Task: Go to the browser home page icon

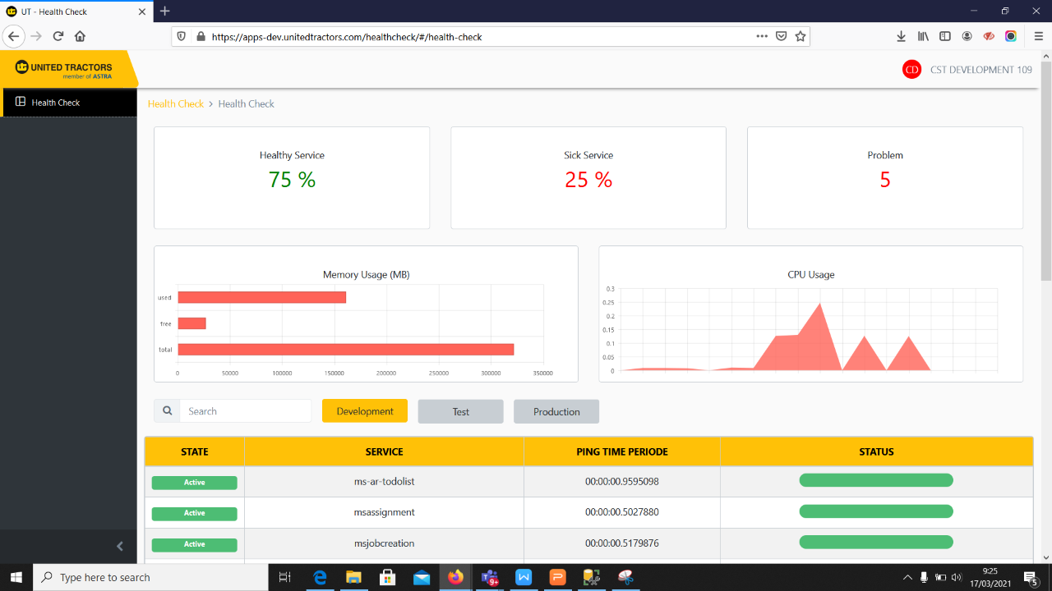Action: 80,36
